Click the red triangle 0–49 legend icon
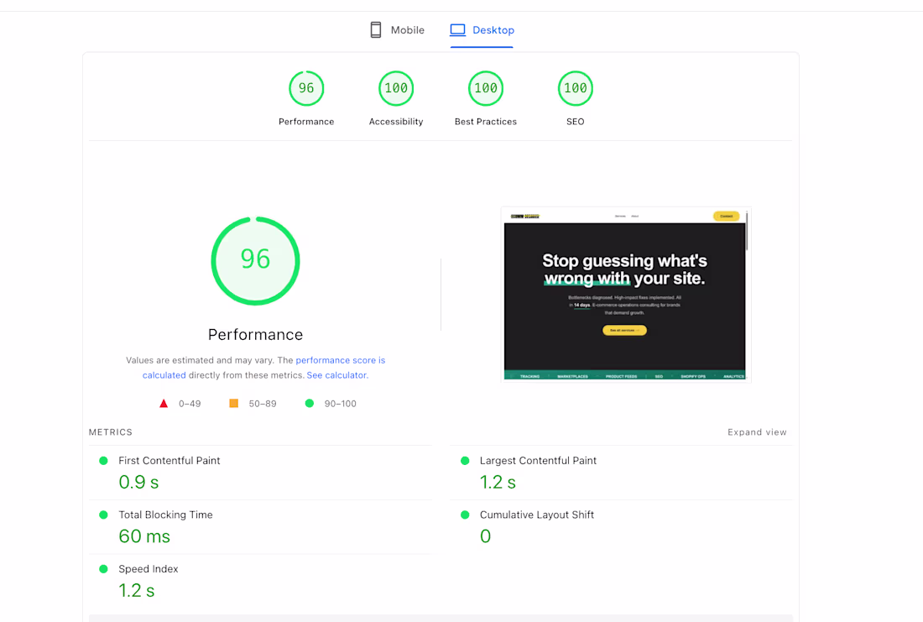The width and height of the screenshot is (923, 622). pos(164,404)
